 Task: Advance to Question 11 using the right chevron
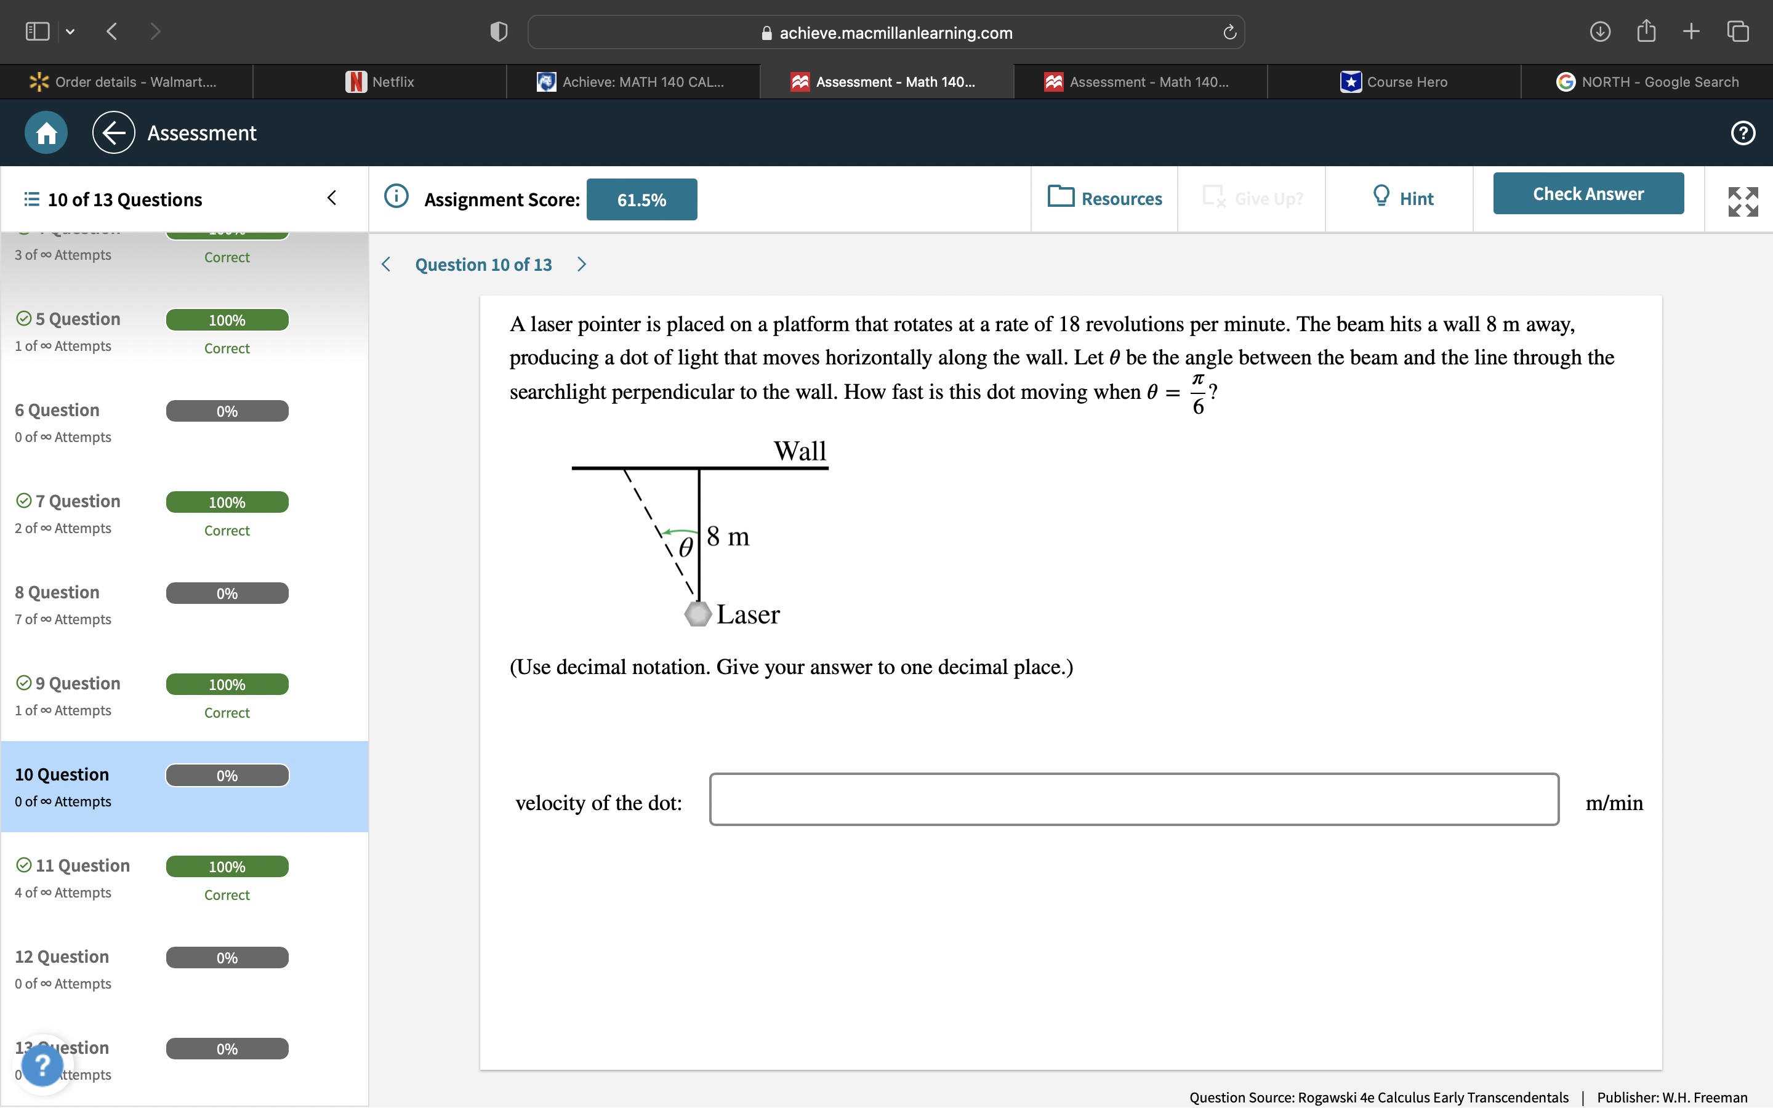582,264
